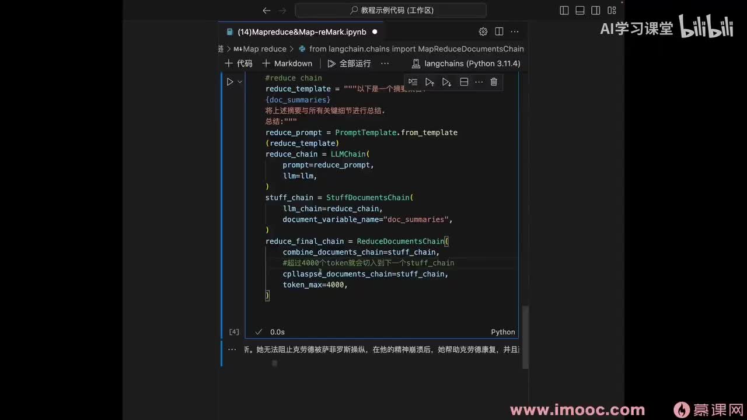Change the cell language mode Python
747x420 pixels.
point(503,332)
